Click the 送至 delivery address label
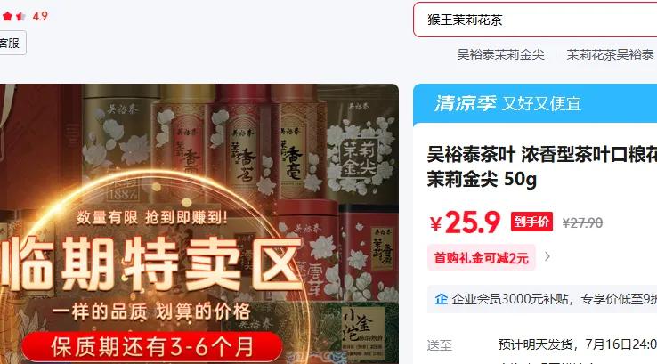The width and height of the screenshot is (657, 364). point(439,345)
